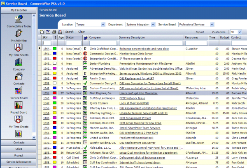Sort by the Budget column header
Image resolution: width=247 pixels, height=168 pixels.
224,38
